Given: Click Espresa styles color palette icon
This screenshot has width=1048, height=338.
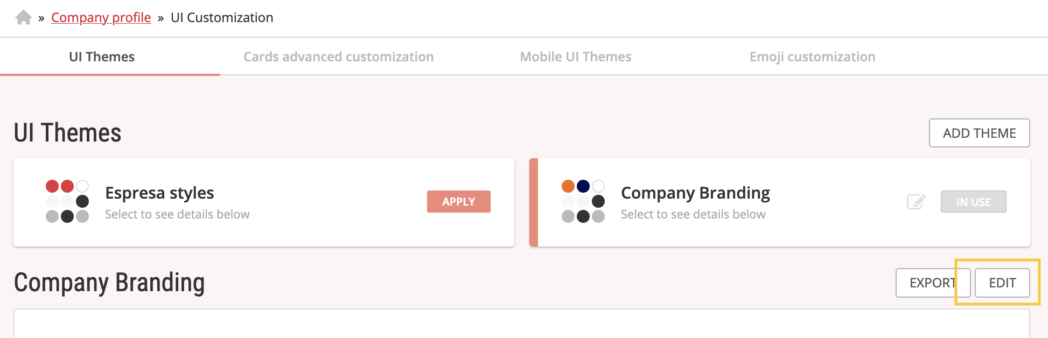Looking at the screenshot, I should point(67,201).
